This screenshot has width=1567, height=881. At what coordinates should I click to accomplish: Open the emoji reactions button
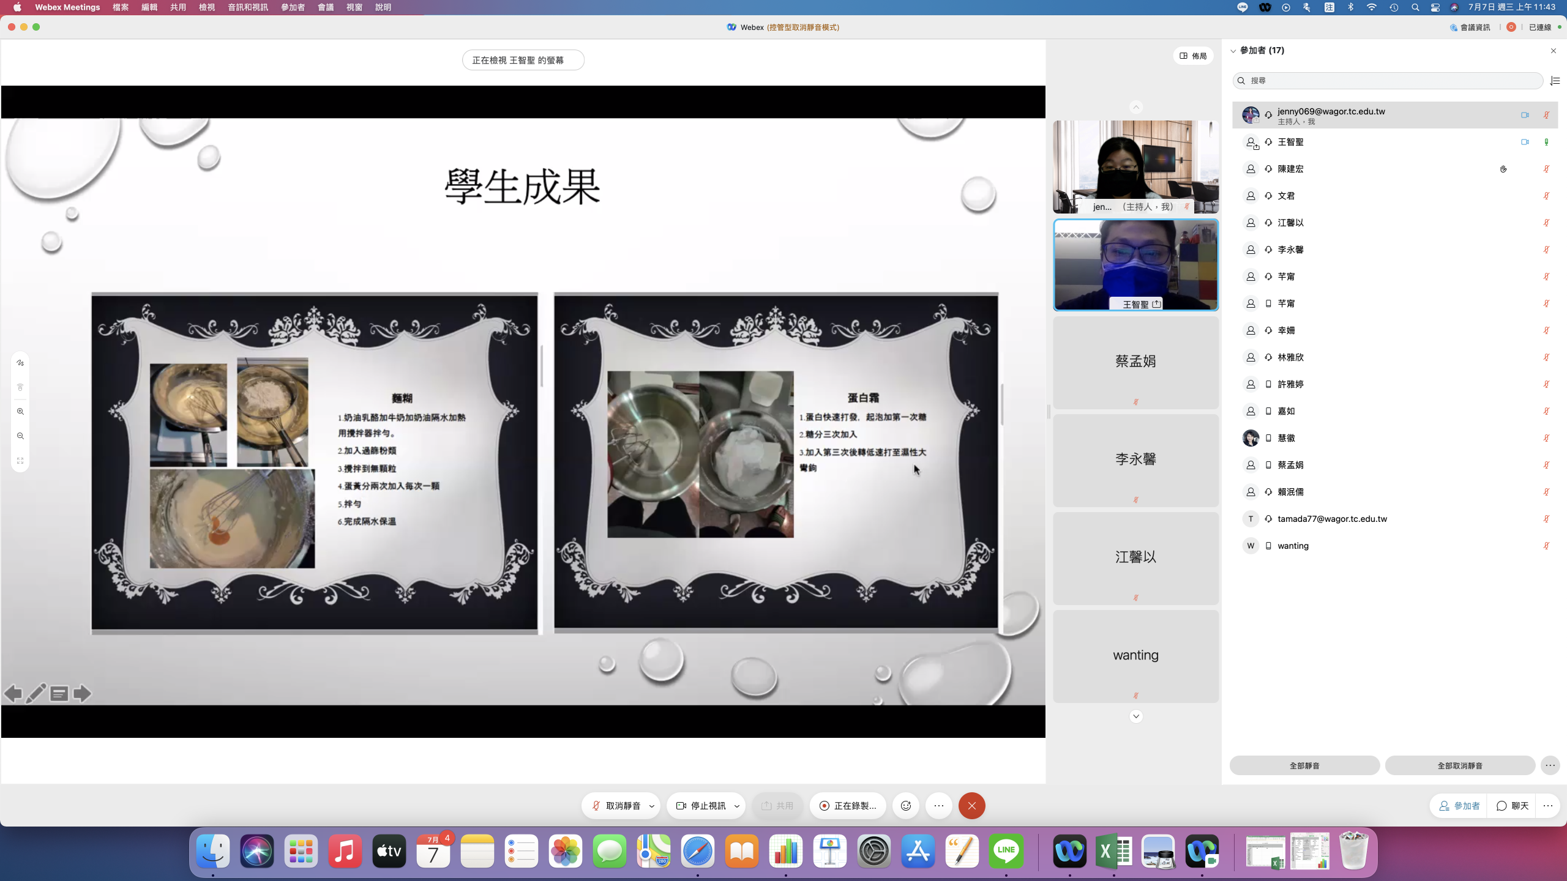pyautogui.click(x=906, y=806)
